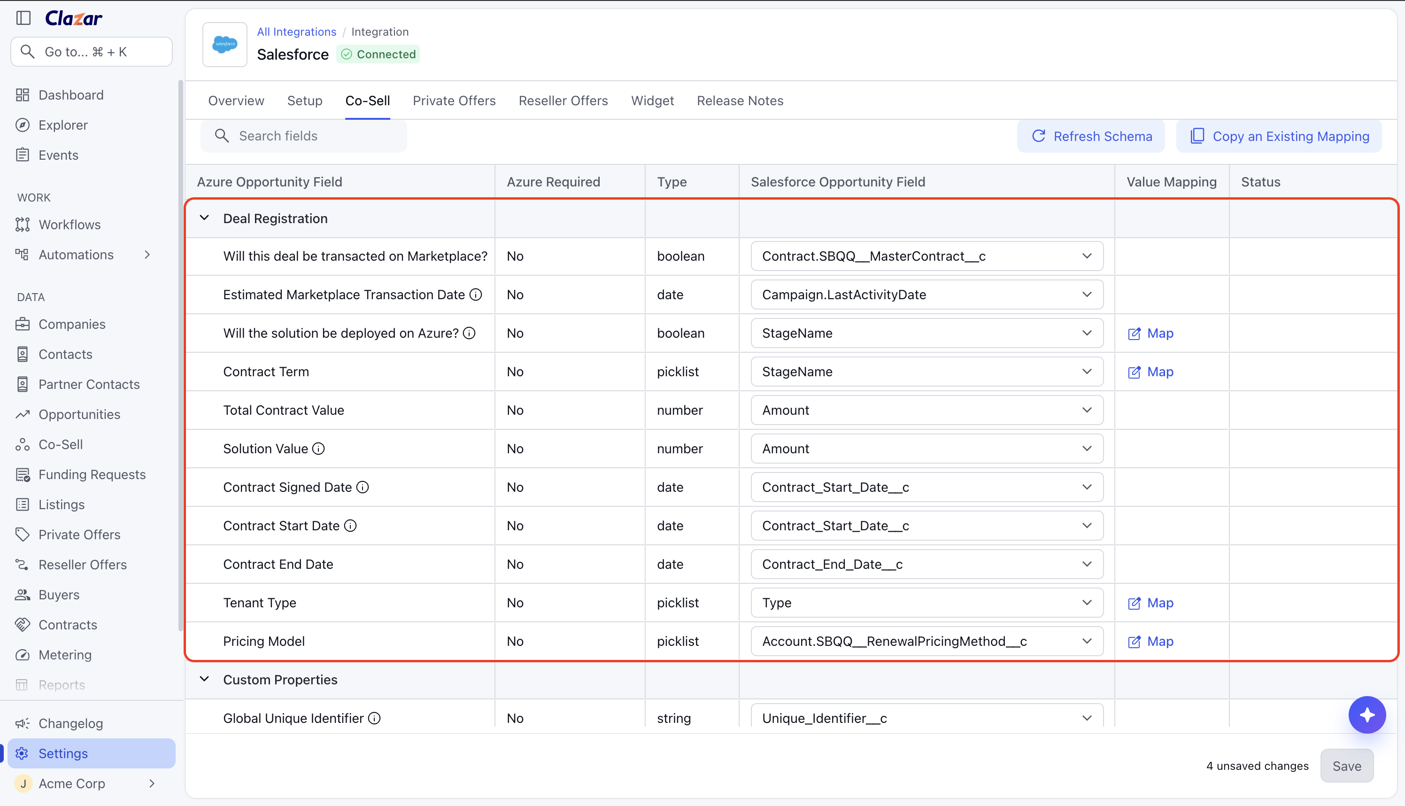Viewport: 1405px width, 806px height.
Task: Open Metering in the sidebar
Action: click(x=65, y=655)
